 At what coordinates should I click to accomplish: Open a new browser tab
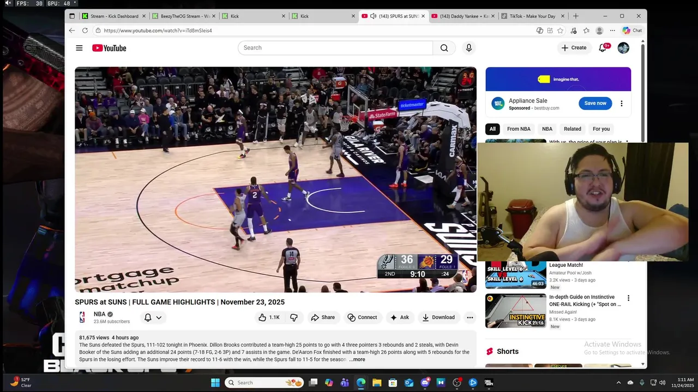pyautogui.click(x=576, y=16)
